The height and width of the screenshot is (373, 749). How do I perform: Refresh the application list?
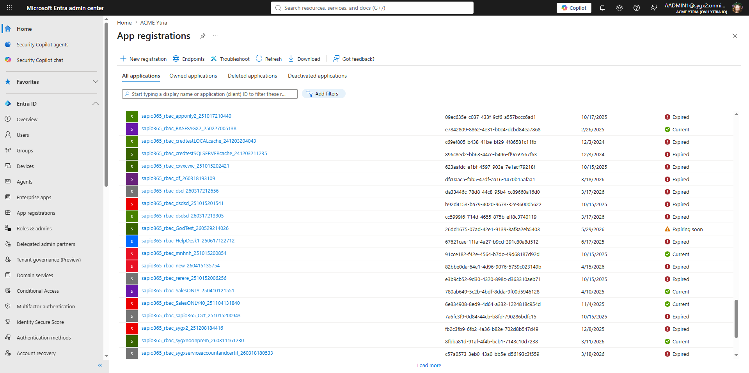pyautogui.click(x=269, y=59)
